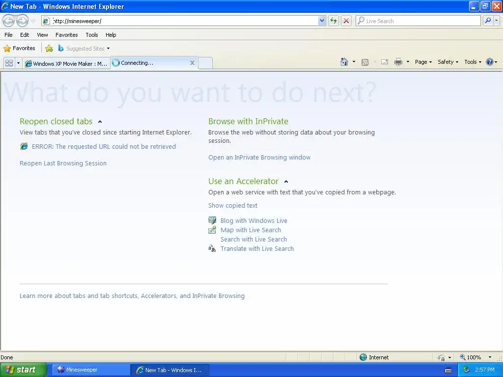Click the blue Help question mark icon
The width and height of the screenshot is (503, 377).
click(490, 62)
